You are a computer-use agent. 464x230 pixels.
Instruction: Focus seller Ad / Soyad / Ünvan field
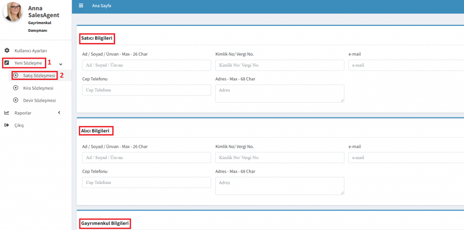(146, 66)
